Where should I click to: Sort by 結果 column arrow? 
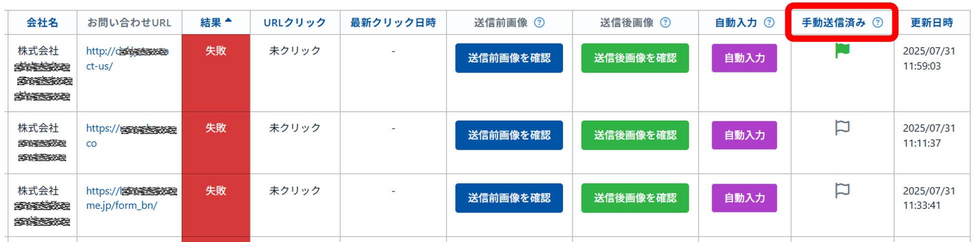229,21
